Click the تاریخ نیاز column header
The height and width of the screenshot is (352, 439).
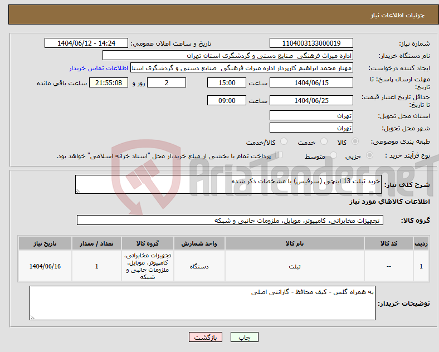point(45,243)
